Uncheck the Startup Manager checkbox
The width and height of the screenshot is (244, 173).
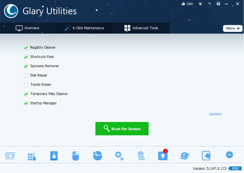pyautogui.click(x=26, y=103)
